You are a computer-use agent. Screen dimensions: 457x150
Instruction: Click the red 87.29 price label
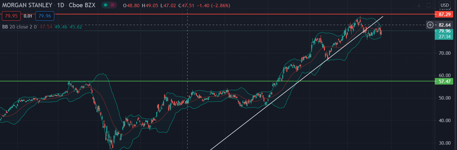444,14
